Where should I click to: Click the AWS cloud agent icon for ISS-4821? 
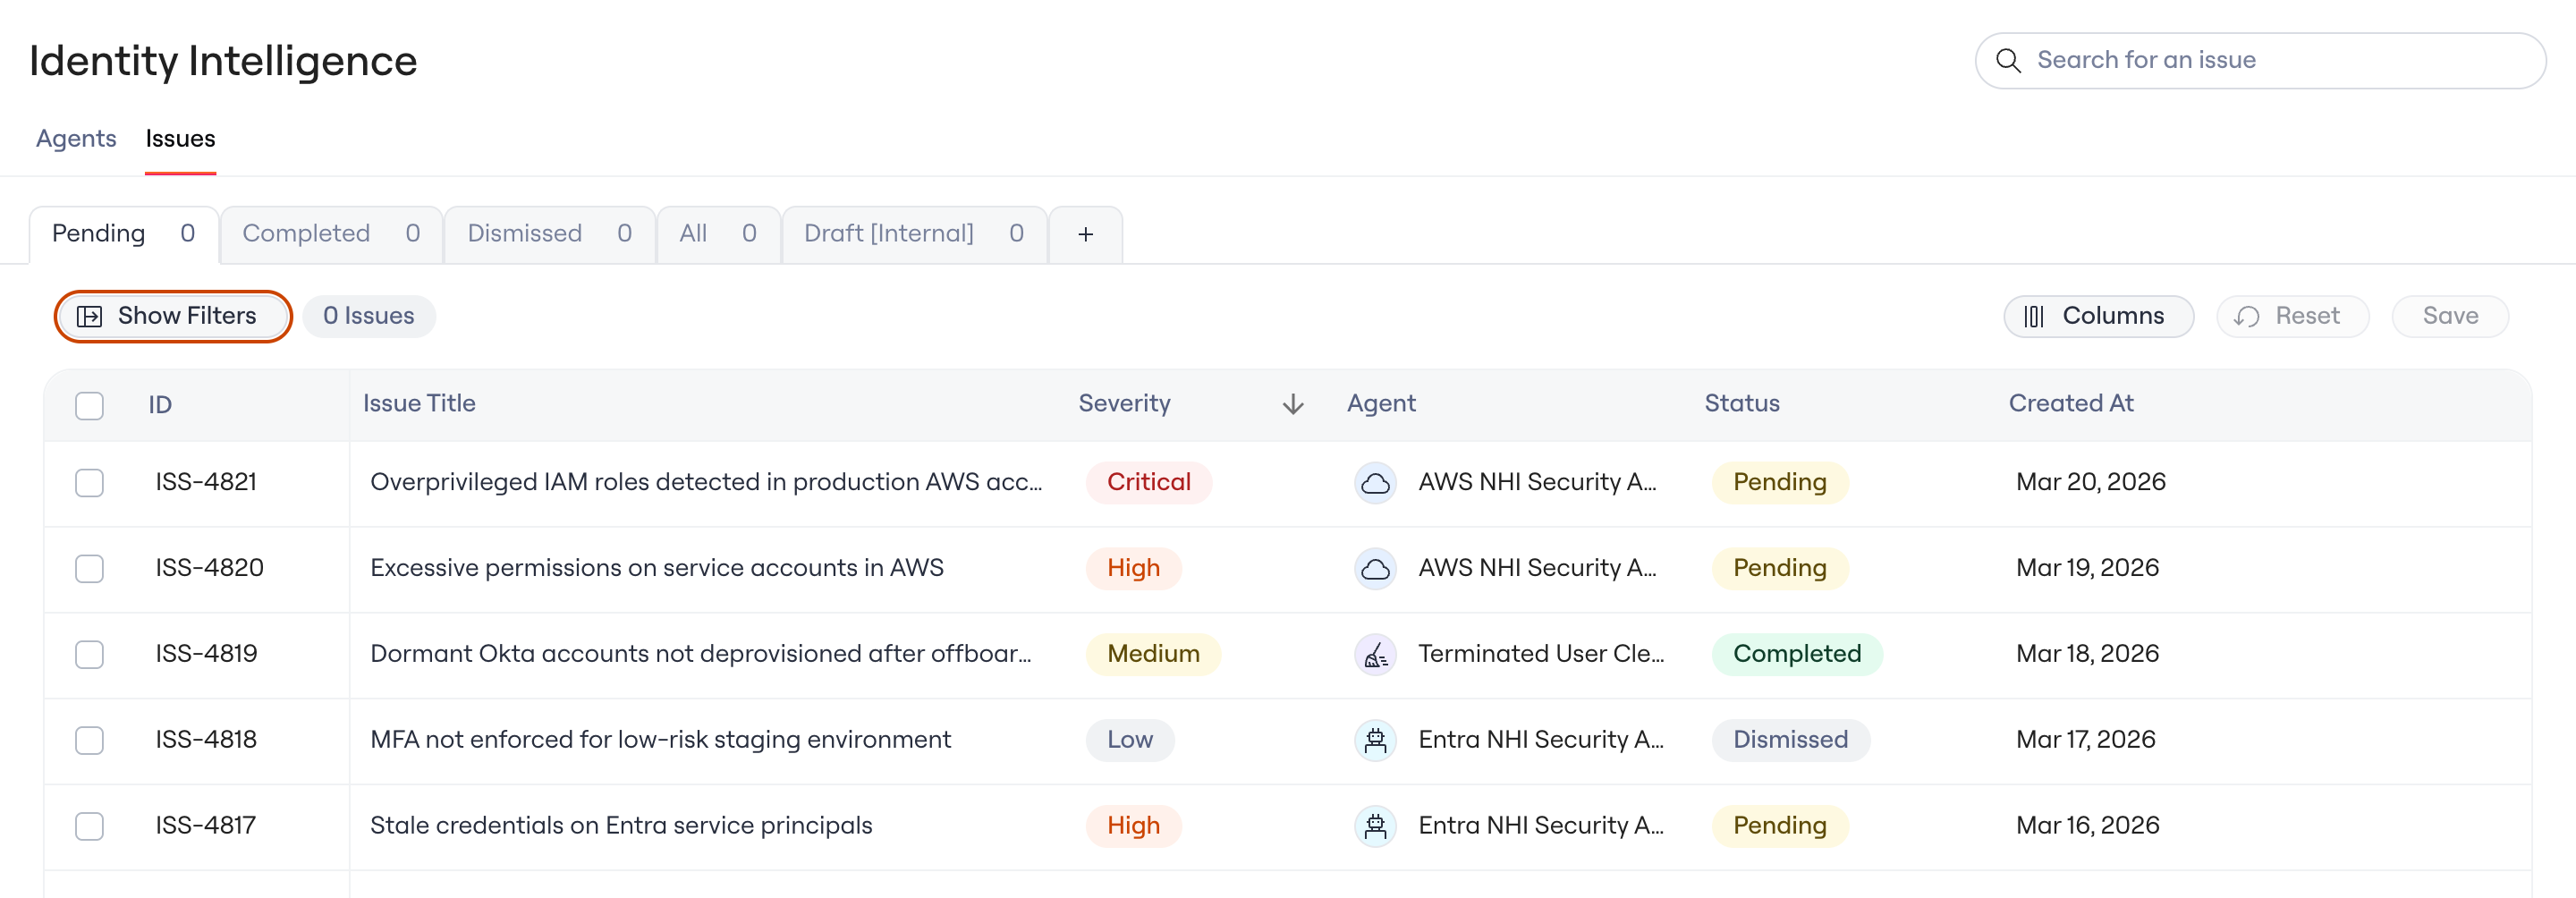(x=1375, y=483)
